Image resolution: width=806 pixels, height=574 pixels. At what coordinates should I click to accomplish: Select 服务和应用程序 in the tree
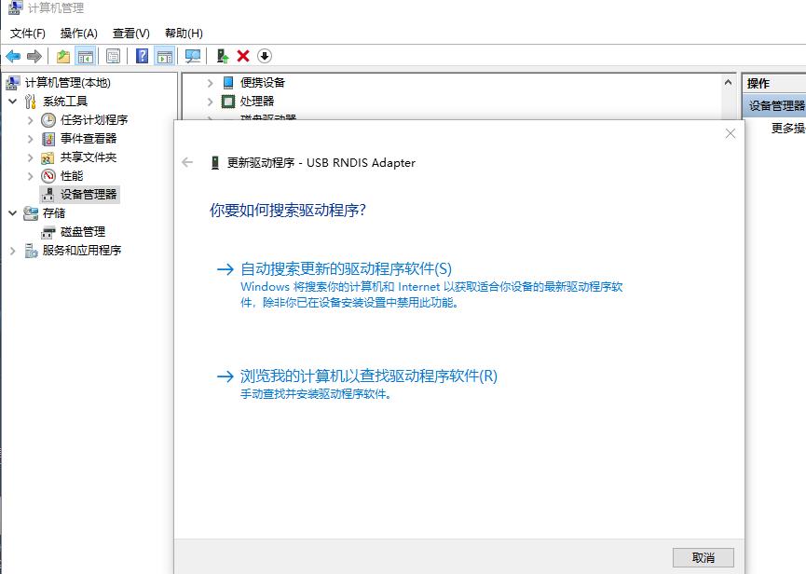click(82, 251)
